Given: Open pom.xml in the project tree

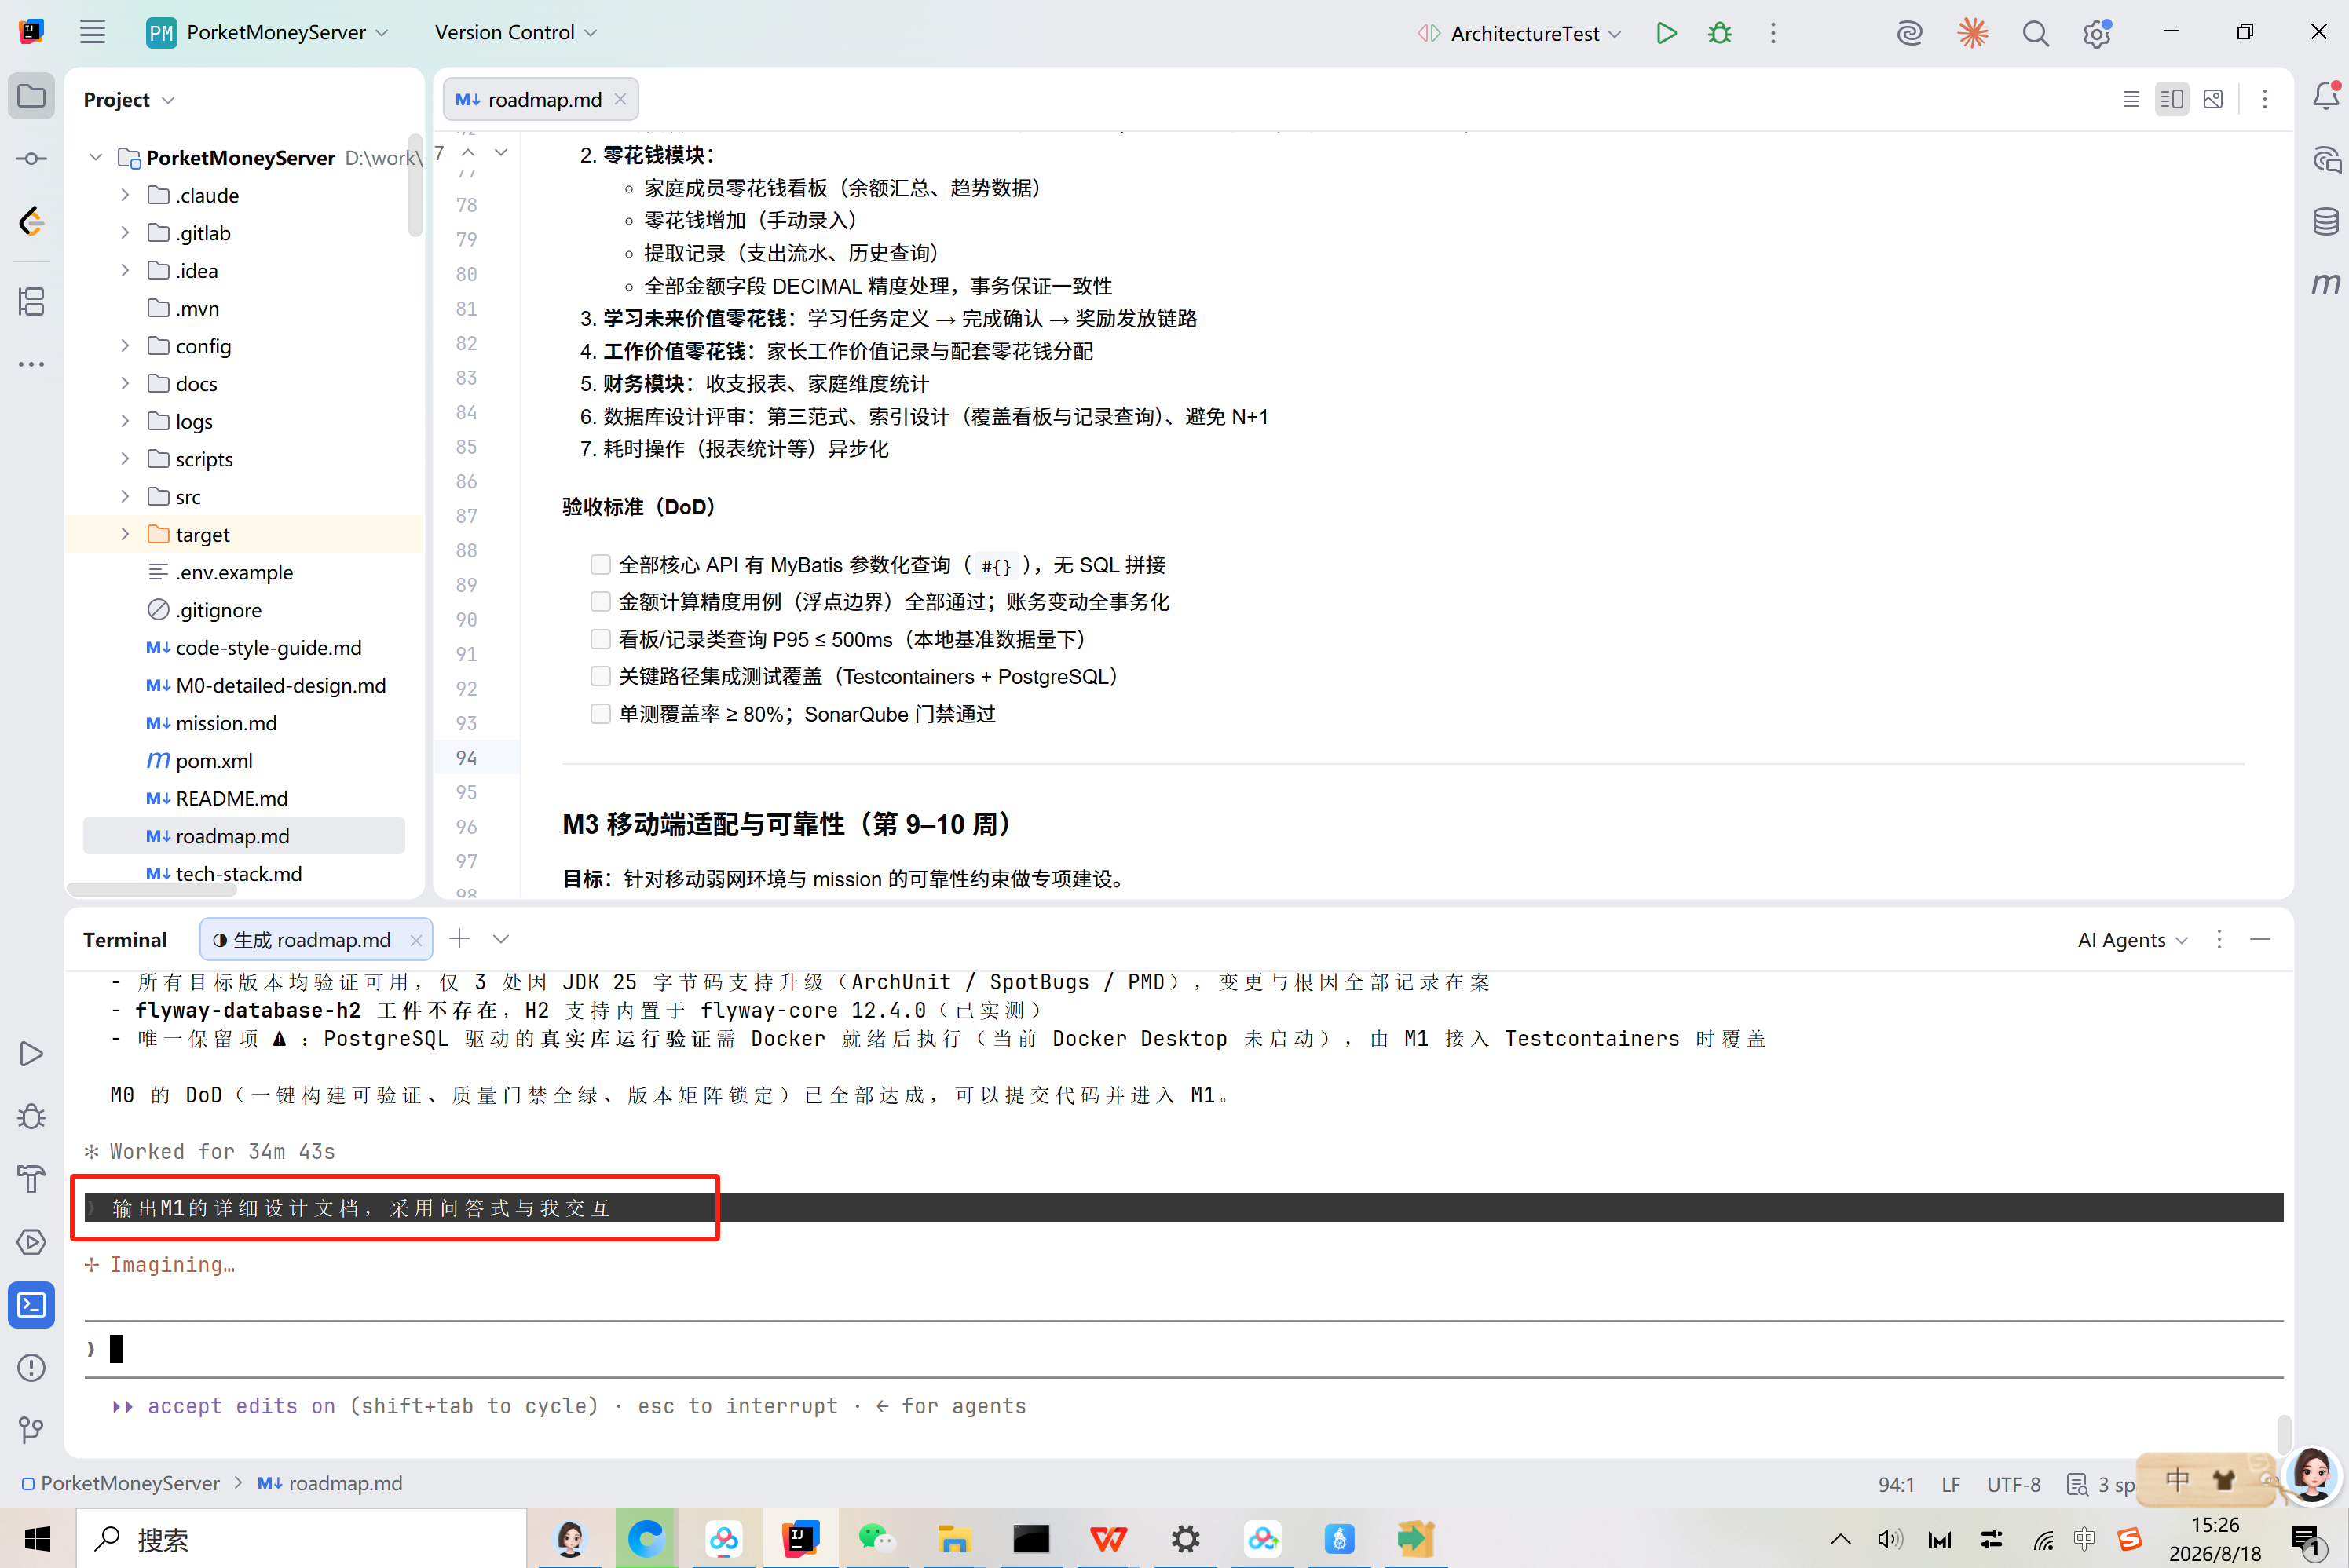Looking at the screenshot, I should 213,760.
